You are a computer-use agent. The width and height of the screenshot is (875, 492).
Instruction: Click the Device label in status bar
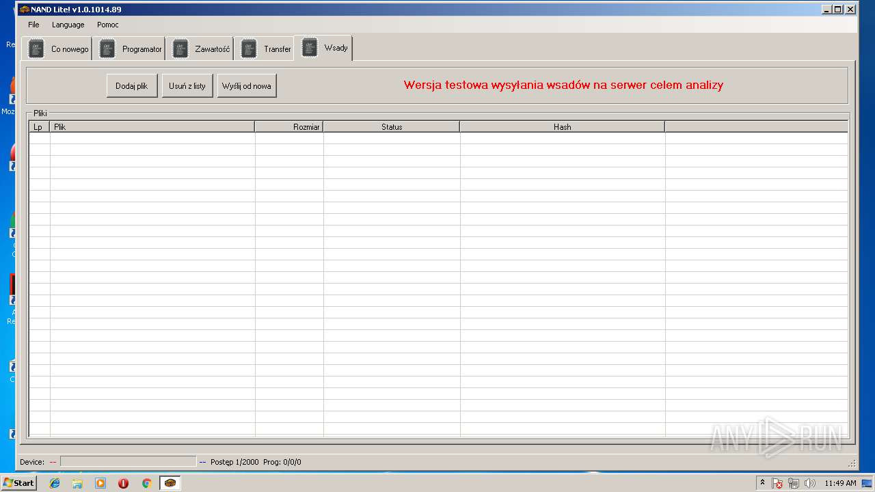coord(32,462)
